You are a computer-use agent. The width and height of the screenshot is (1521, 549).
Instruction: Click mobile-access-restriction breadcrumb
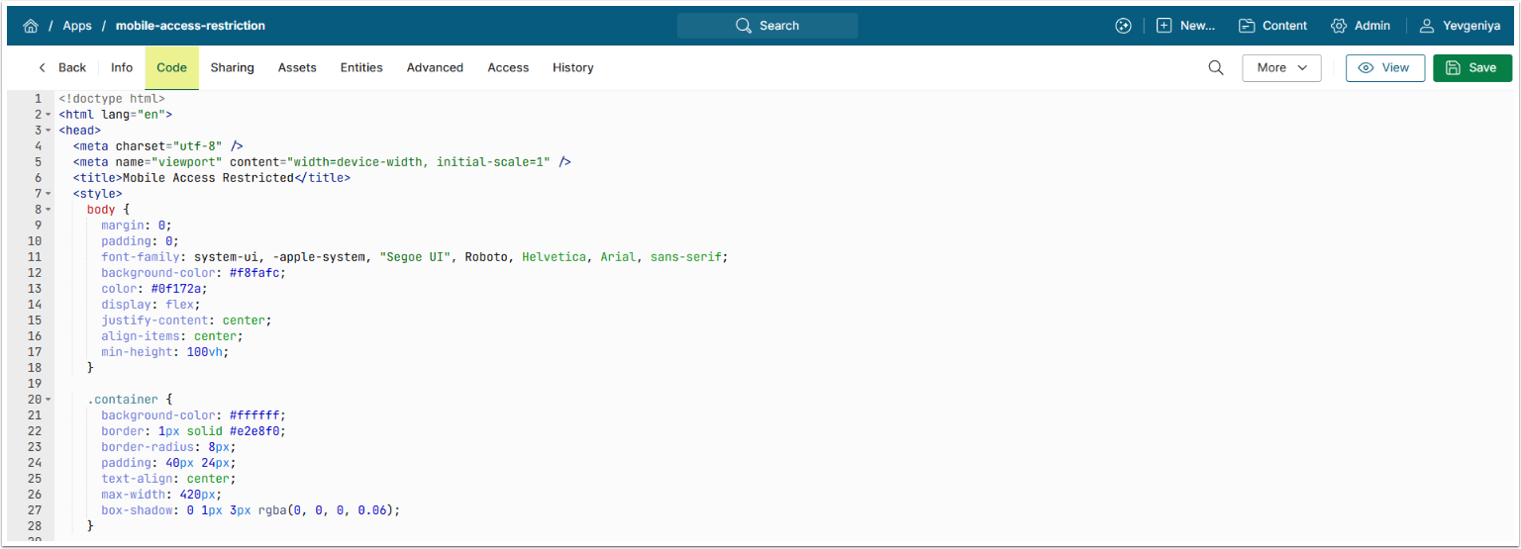pos(190,26)
